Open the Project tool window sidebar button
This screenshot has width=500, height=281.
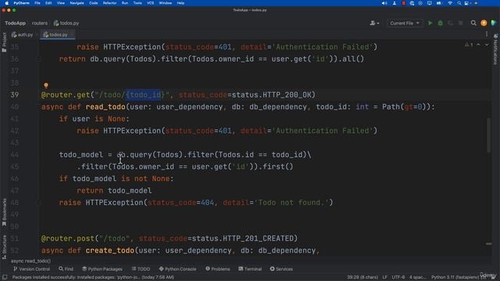coord(4,42)
